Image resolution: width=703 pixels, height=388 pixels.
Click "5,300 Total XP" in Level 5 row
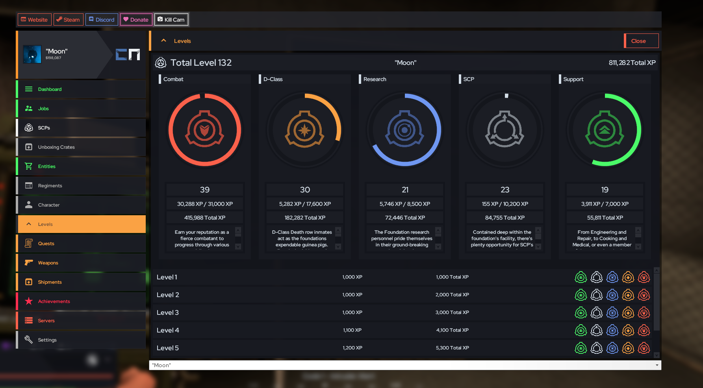[452, 348]
